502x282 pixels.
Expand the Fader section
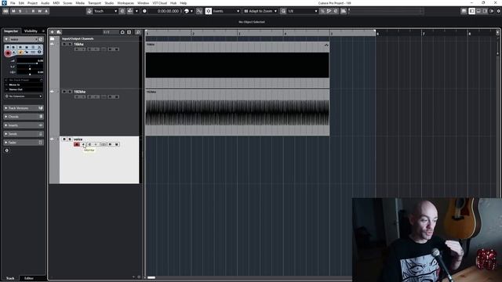[x=24, y=143]
